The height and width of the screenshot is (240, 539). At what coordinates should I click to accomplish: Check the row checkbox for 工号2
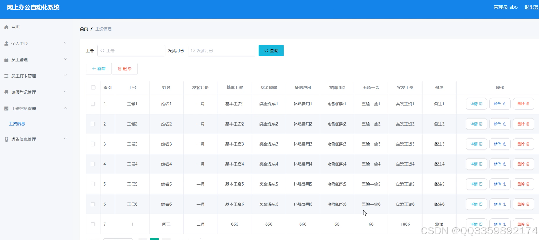(93, 124)
